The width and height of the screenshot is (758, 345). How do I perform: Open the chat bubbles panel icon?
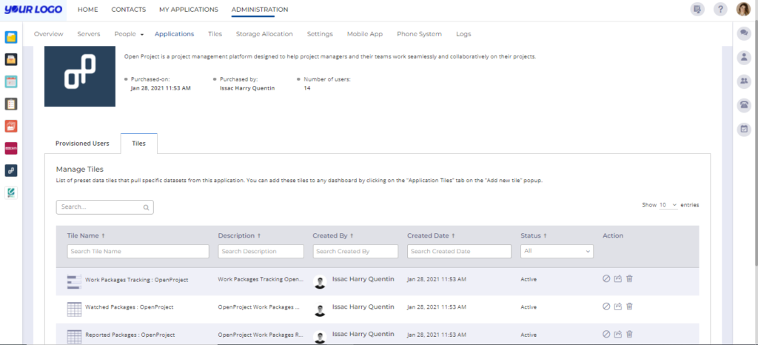coord(744,33)
